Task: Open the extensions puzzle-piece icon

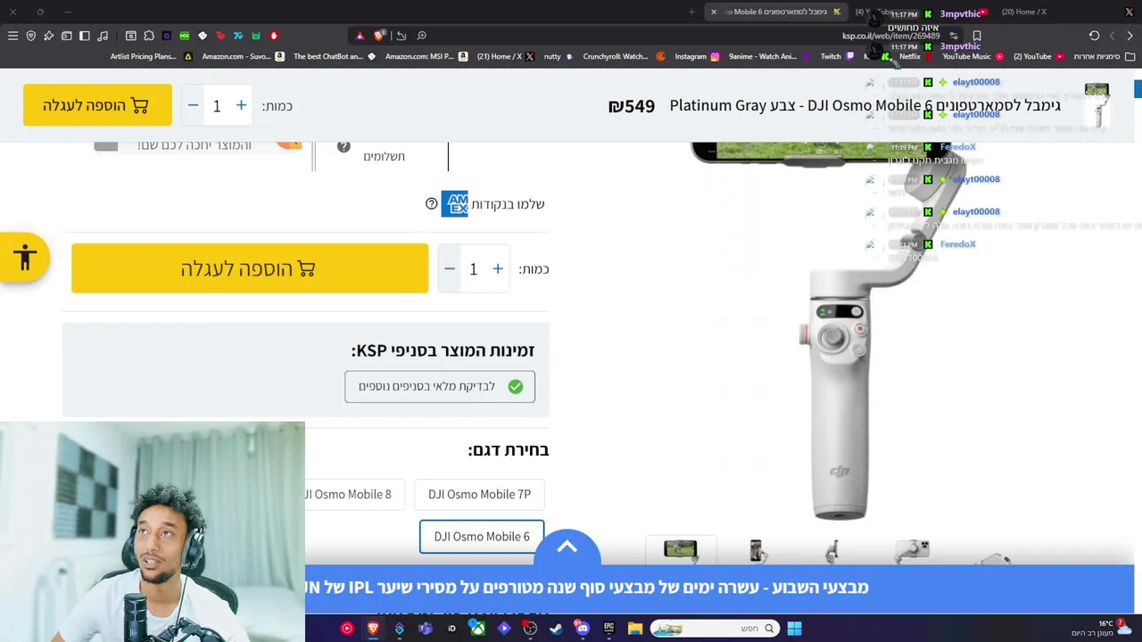Action: (149, 36)
